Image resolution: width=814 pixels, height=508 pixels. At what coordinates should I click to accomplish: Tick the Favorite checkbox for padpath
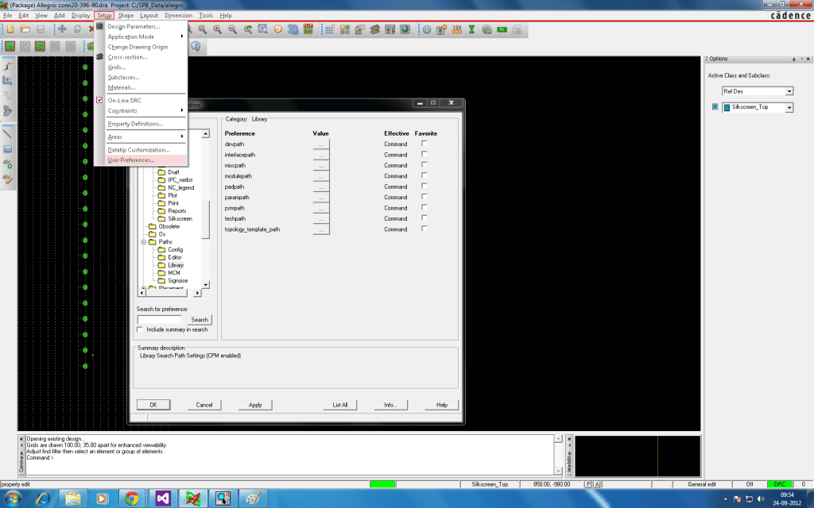[x=424, y=186]
